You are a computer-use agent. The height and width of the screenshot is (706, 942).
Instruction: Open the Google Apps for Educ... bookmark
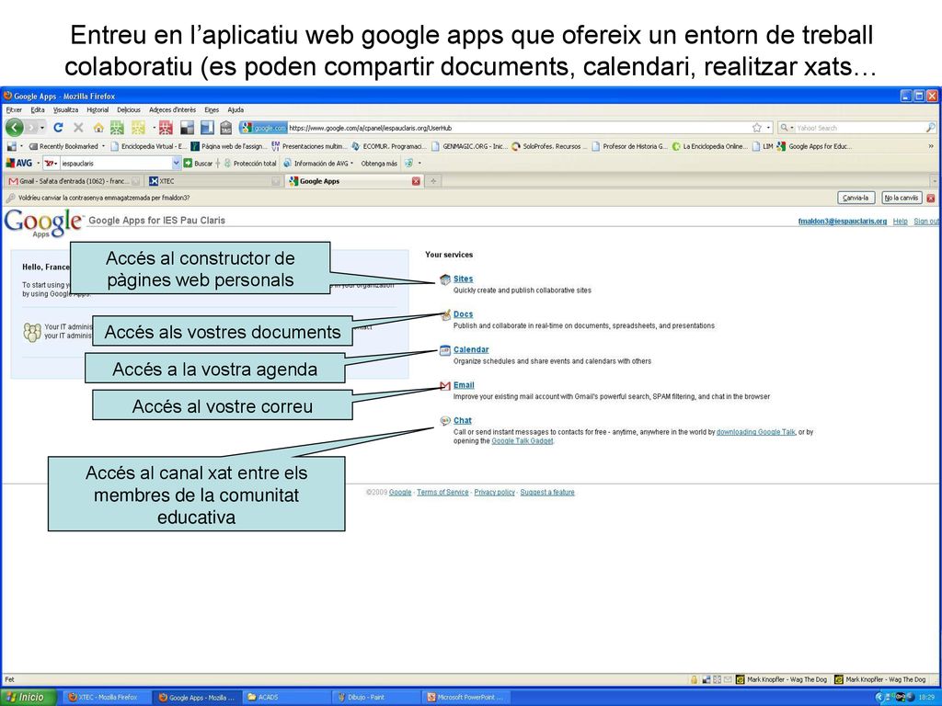coord(815,146)
